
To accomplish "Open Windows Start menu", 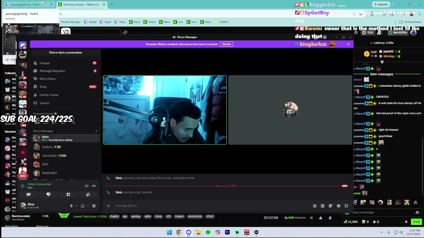I will pos(169,232).
